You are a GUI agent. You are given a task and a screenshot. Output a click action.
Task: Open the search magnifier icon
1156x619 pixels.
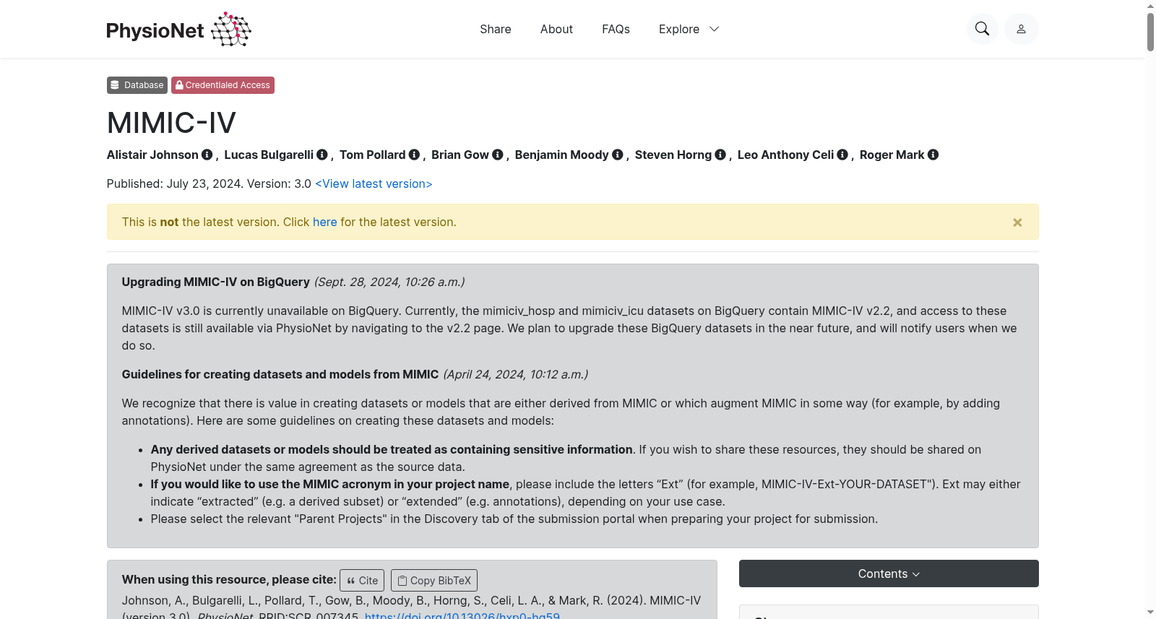tap(982, 29)
